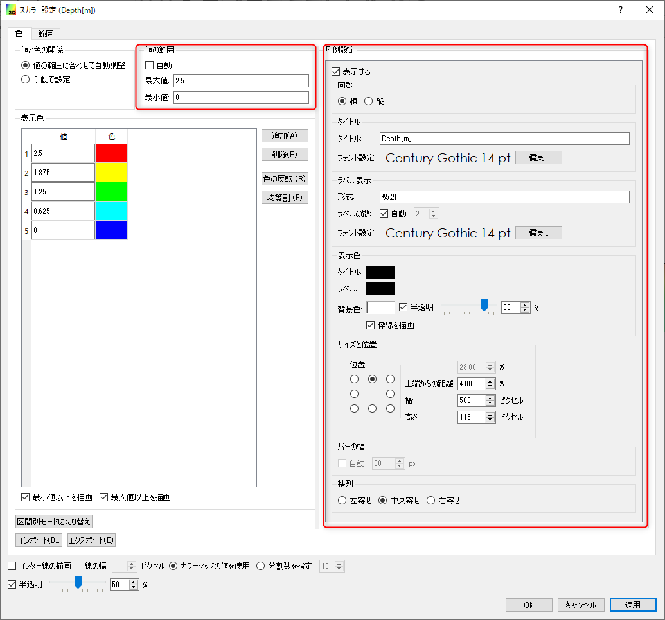Open the white background color swatch
This screenshot has width=665, height=620.
(x=380, y=307)
